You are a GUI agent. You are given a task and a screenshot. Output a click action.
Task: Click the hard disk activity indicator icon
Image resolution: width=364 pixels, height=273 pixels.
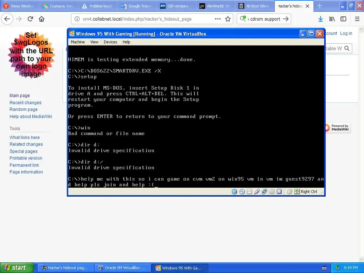click(235, 192)
